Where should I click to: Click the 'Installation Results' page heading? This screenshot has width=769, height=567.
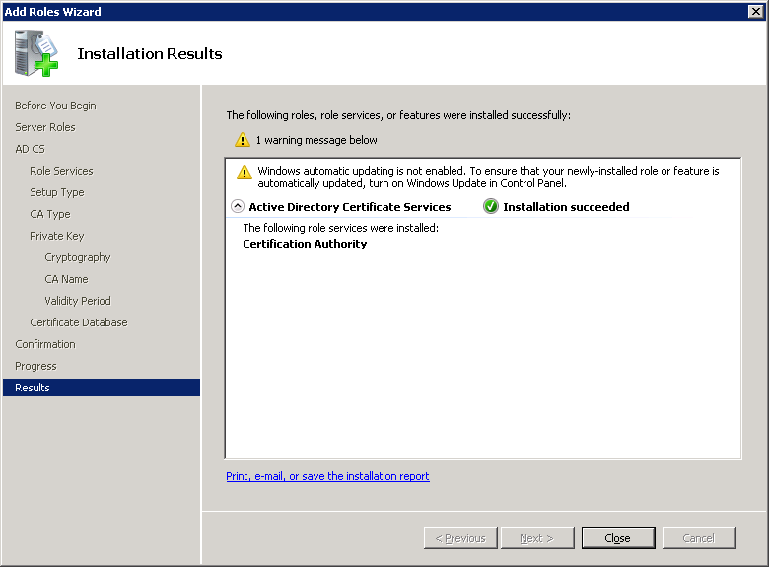coord(150,53)
